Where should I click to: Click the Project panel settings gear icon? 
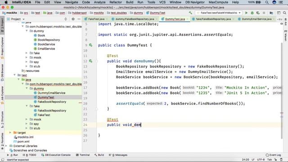coord(73,19)
